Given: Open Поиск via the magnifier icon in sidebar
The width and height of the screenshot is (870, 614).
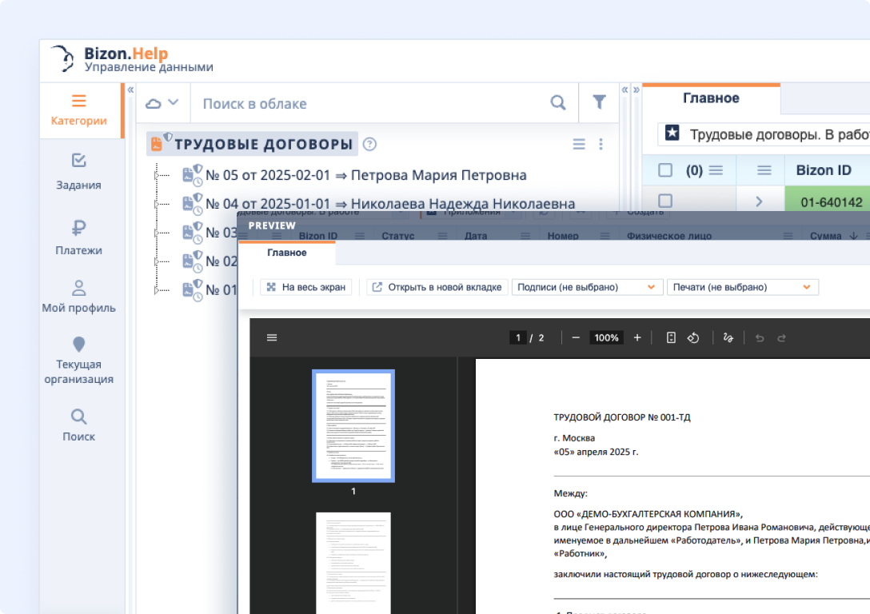Looking at the screenshot, I should 78,417.
